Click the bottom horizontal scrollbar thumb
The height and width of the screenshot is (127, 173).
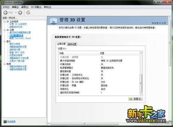[84, 124]
